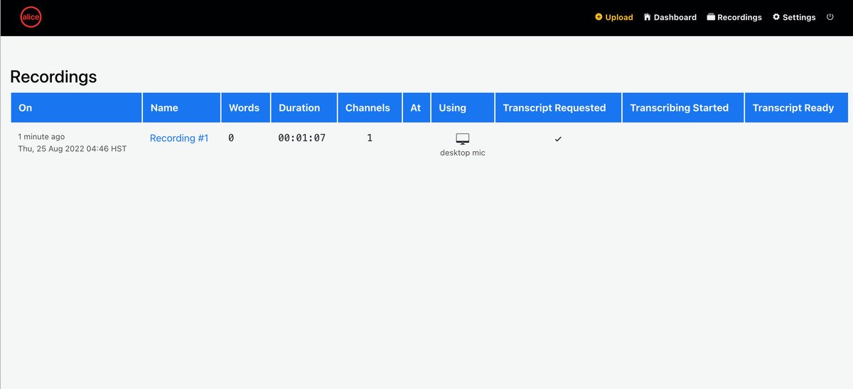Viewport: 853px width, 389px height.
Task: Open the Recording #1 link
Action: coord(179,138)
